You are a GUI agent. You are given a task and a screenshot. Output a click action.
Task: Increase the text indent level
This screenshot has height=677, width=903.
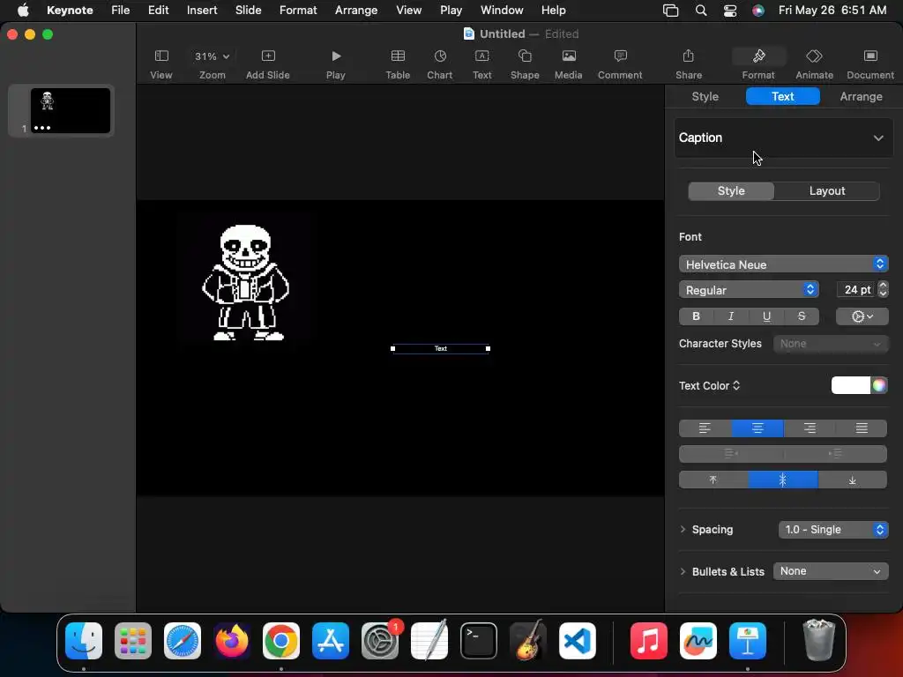(x=835, y=454)
